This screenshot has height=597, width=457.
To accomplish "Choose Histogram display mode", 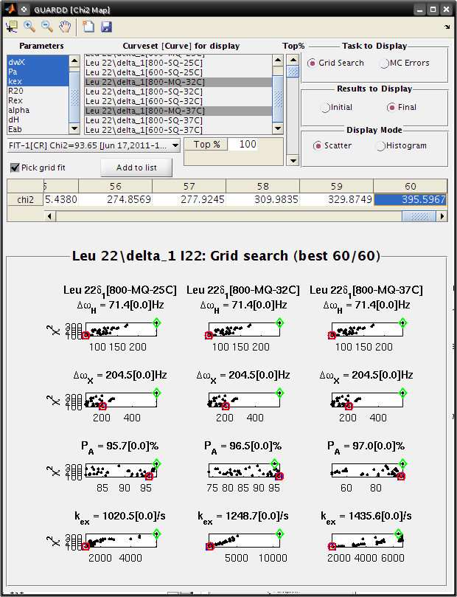I will click(380, 146).
